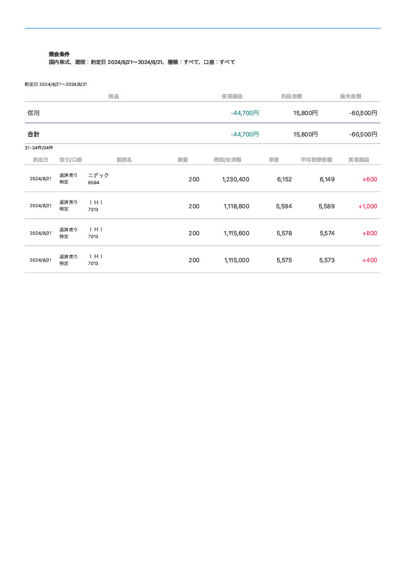Click the 信用 row label

(34, 113)
